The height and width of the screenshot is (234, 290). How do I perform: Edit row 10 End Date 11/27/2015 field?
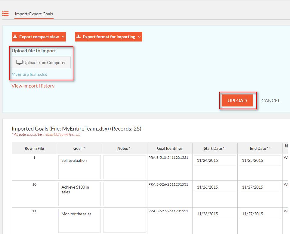(260, 187)
